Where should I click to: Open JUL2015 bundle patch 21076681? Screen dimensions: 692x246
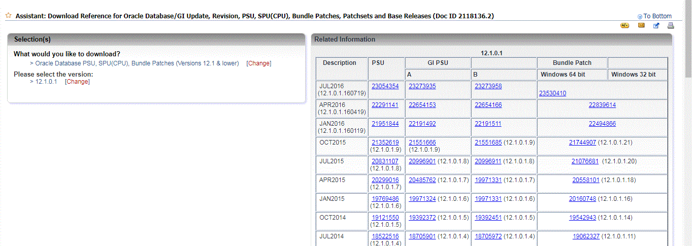click(585, 161)
